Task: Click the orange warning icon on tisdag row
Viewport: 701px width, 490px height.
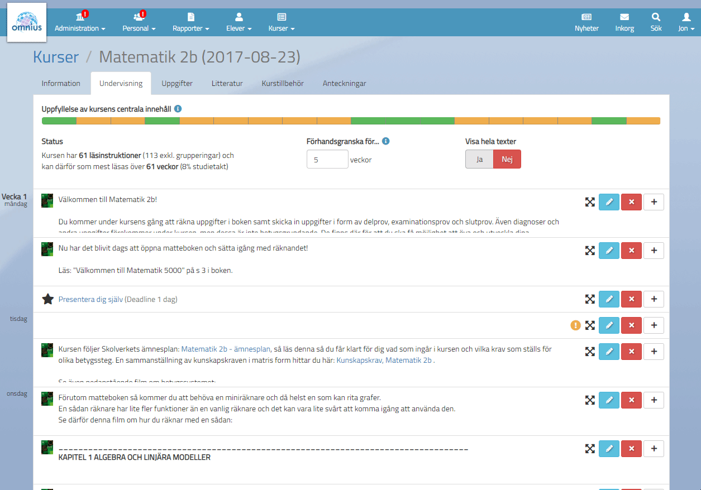Action: coord(575,325)
